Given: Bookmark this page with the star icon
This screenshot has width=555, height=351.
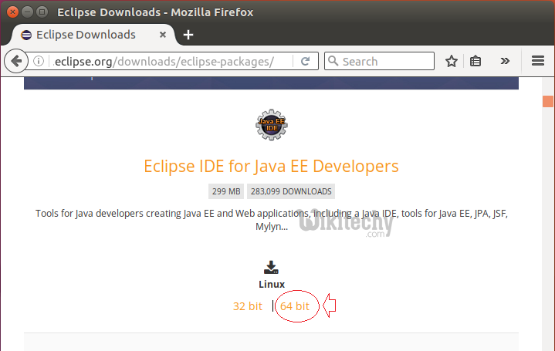Looking at the screenshot, I should click(452, 62).
